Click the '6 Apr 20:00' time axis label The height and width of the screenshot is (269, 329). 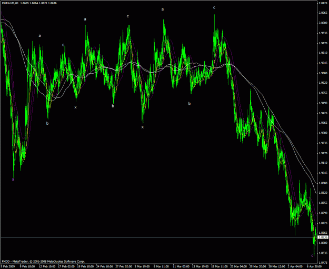tap(314, 266)
